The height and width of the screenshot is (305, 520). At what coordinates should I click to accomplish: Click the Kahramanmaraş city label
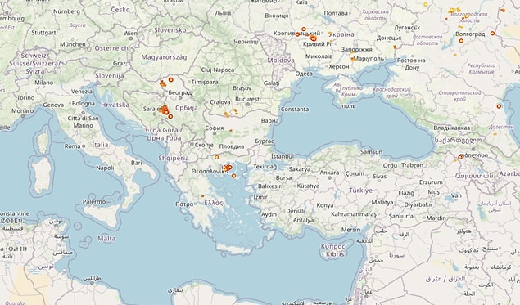354,214
